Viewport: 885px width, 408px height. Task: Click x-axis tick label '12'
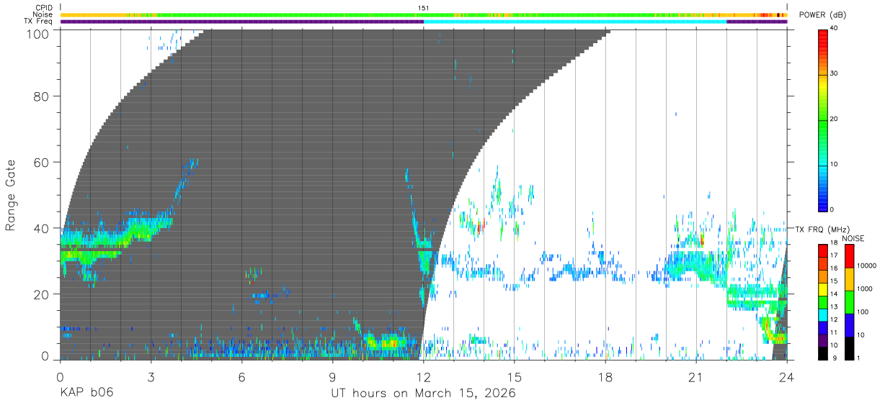point(423,376)
